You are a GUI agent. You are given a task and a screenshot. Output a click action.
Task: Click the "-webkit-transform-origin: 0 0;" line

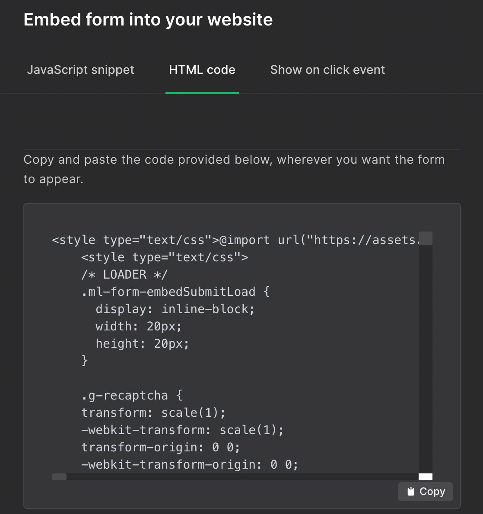point(190,465)
